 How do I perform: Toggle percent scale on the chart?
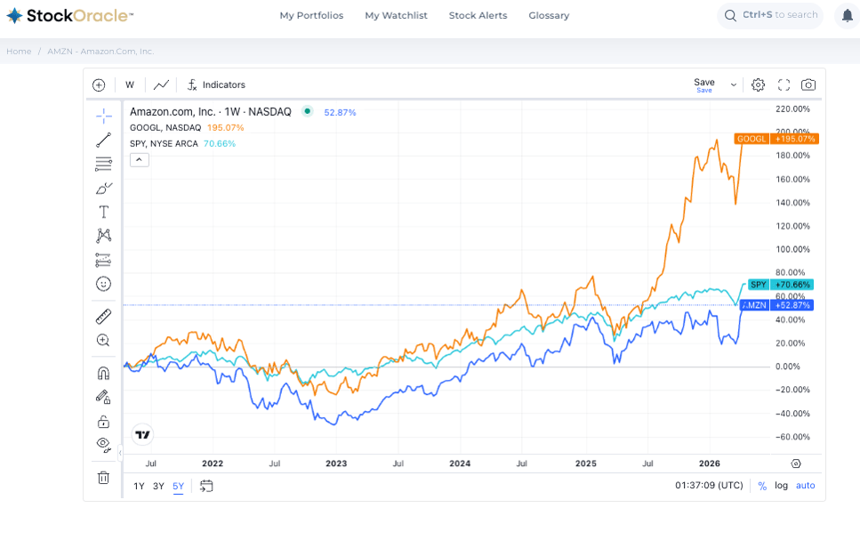point(762,486)
